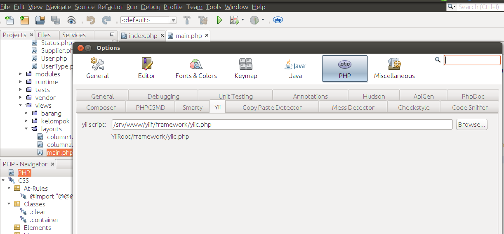Screen dimensions: 504x234
Task: Click the Profile Project icon
Action: [254, 20]
